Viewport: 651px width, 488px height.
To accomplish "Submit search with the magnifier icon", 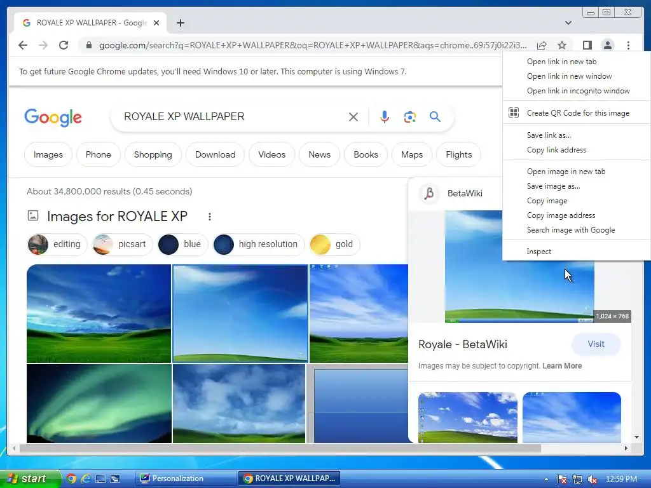I will click(x=435, y=117).
